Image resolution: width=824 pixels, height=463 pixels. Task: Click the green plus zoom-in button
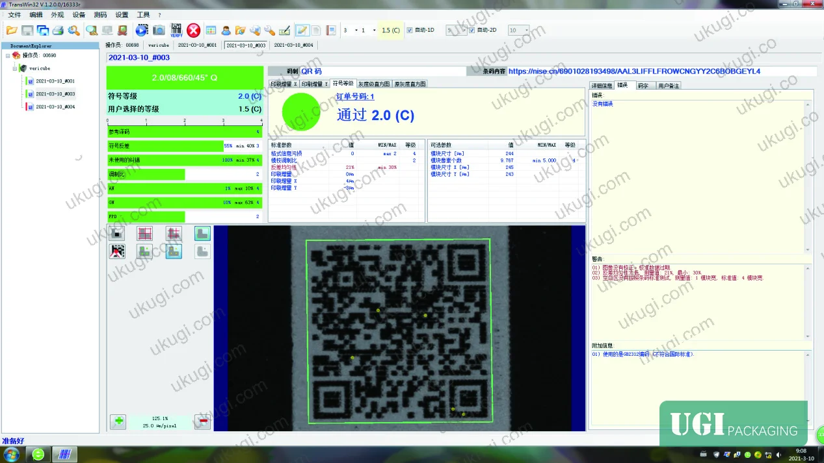click(118, 421)
